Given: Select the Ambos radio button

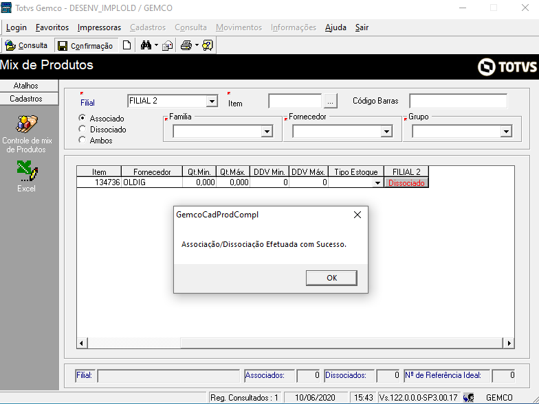Looking at the screenshot, I should click(82, 140).
